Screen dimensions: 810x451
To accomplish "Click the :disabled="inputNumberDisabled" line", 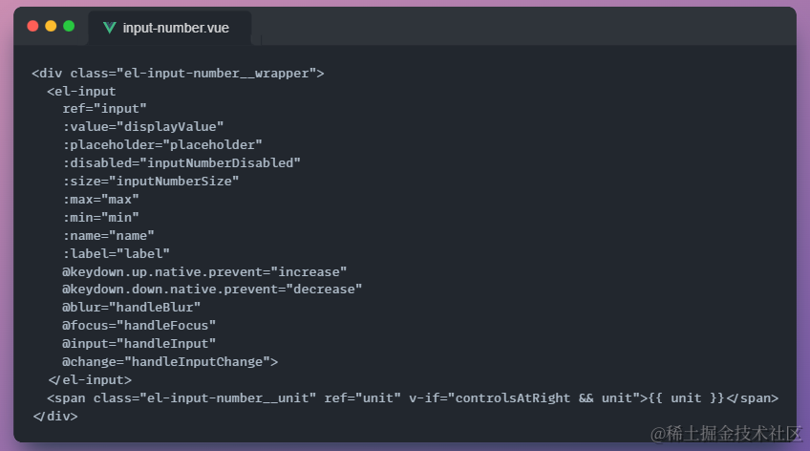I will [181, 163].
